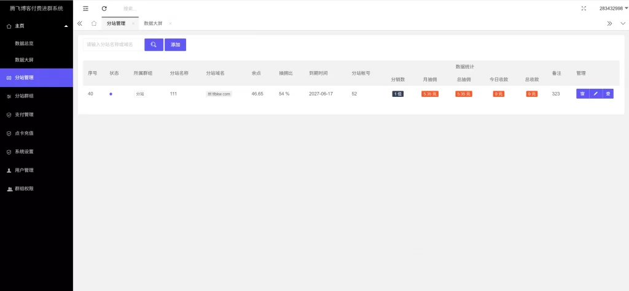The image size is (629, 291).
Task: Click the 添加 button
Action: (175, 45)
